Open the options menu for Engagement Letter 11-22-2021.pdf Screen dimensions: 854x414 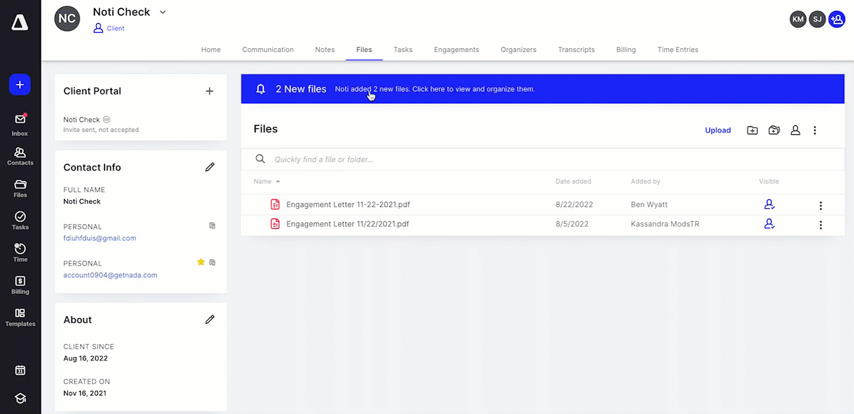(x=821, y=206)
